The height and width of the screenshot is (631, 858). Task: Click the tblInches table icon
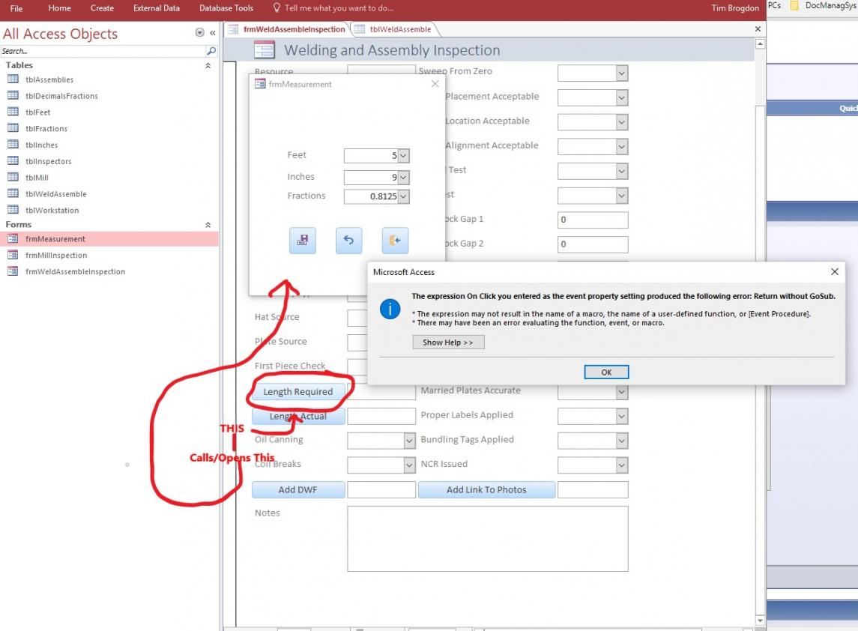(13, 145)
